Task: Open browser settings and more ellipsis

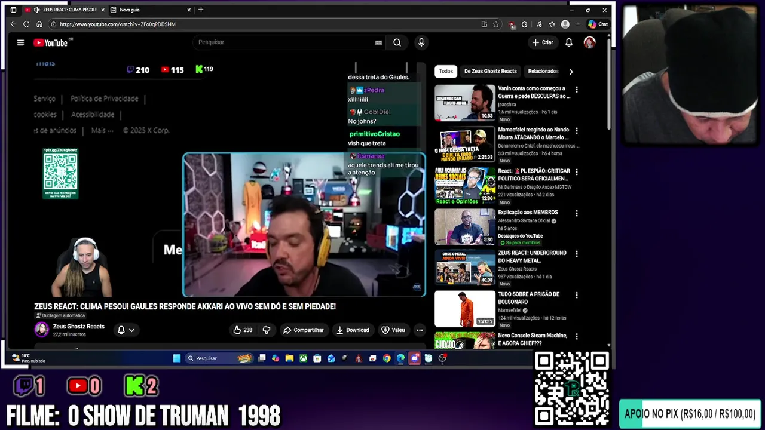Action: (x=578, y=24)
